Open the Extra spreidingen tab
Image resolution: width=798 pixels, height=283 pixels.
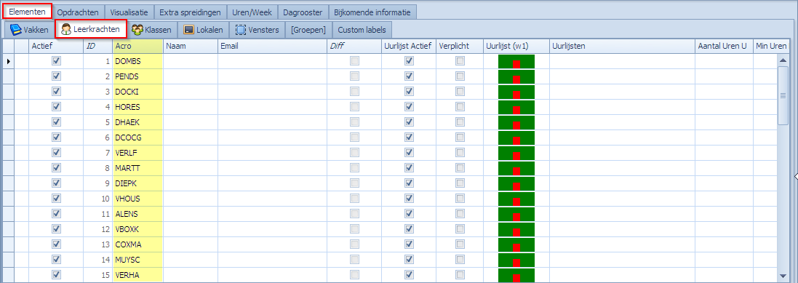point(190,12)
